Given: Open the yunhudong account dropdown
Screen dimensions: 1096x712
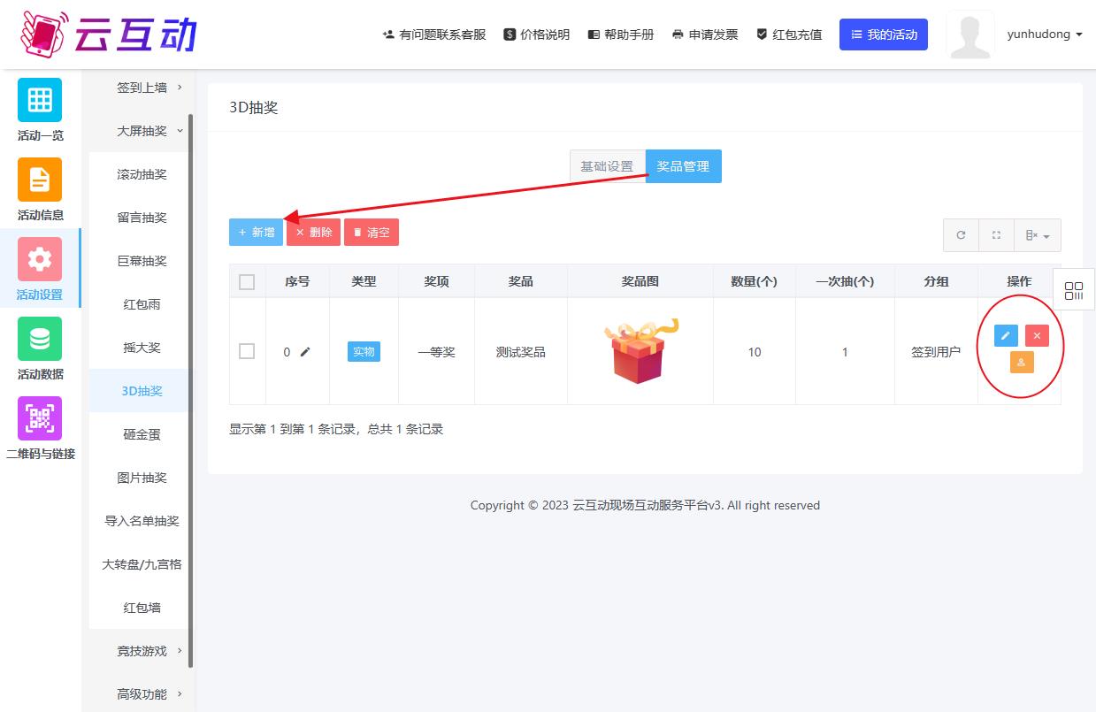Looking at the screenshot, I should click(1044, 34).
